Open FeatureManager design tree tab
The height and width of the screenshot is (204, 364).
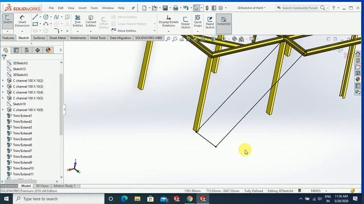[6, 50]
